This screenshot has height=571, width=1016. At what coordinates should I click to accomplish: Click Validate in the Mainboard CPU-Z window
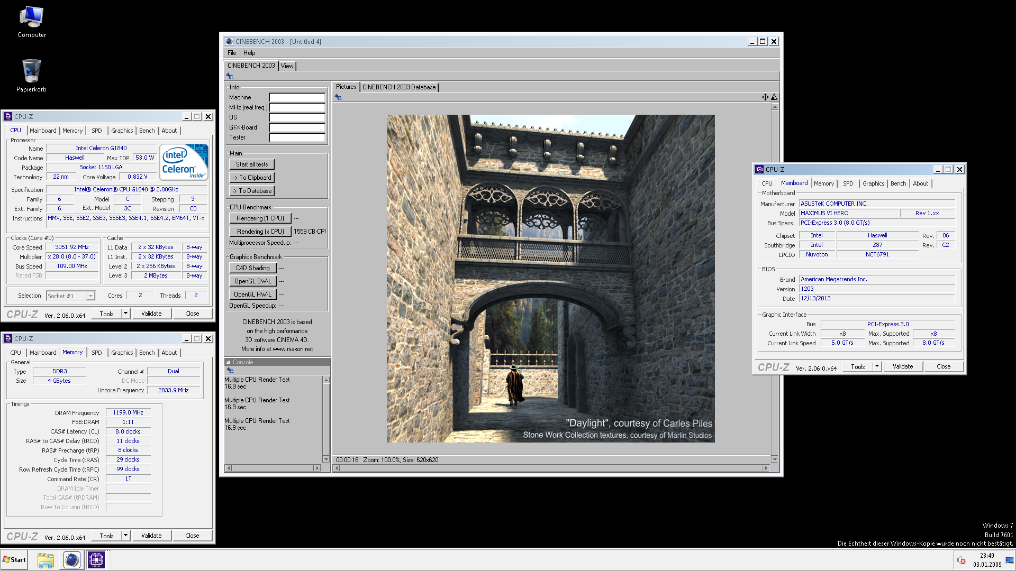tap(903, 366)
